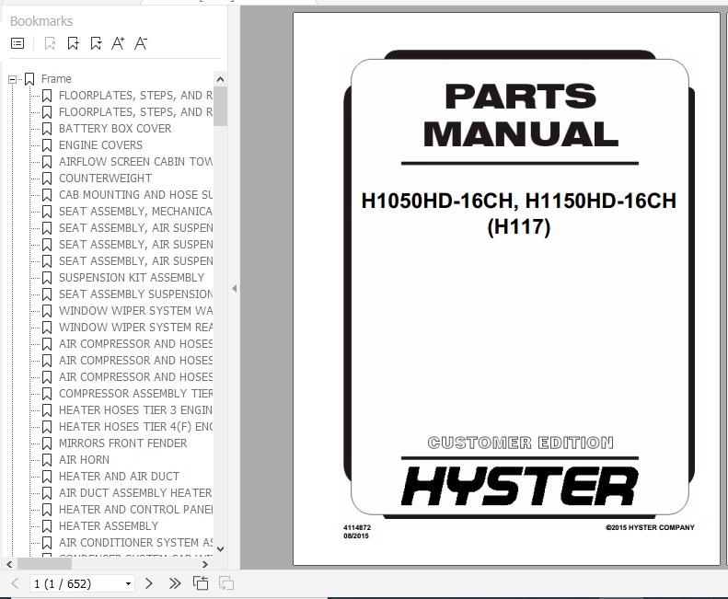Open HEATER AND AIR DUCT bookmark

click(x=119, y=477)
